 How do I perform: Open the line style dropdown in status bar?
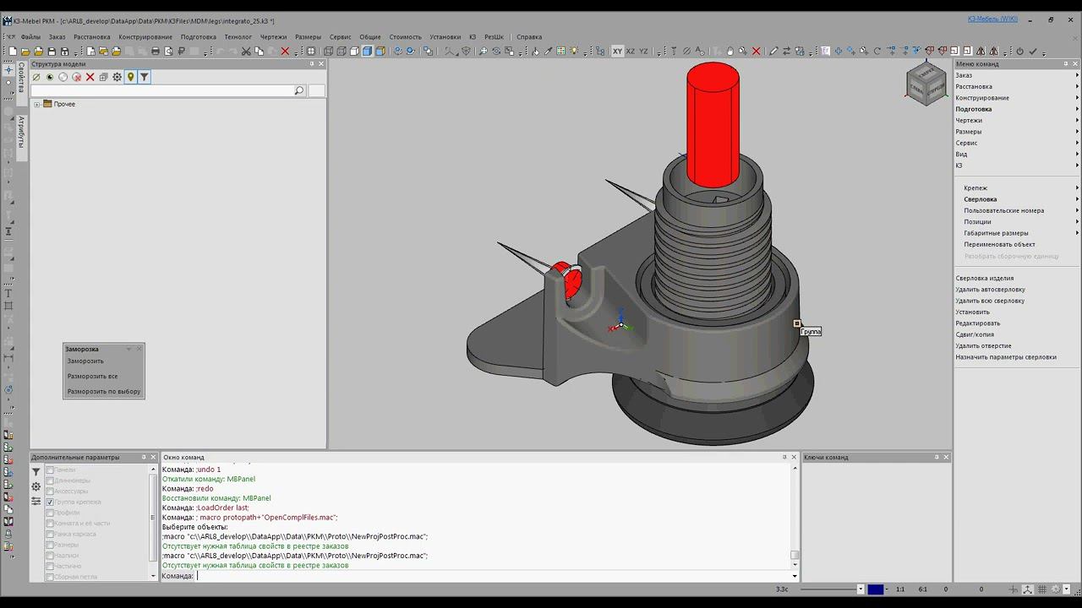[861, 589]
